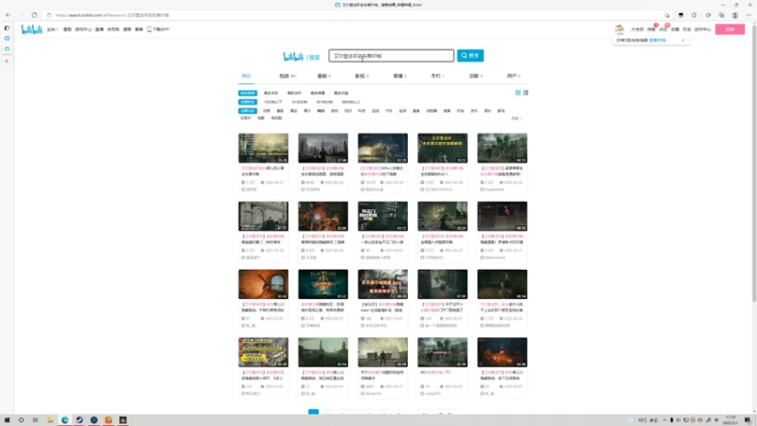The width and height of the screenshot is (757, 426).
Task: Go back with the browser back arrow
Action: (x=9, y=15)
